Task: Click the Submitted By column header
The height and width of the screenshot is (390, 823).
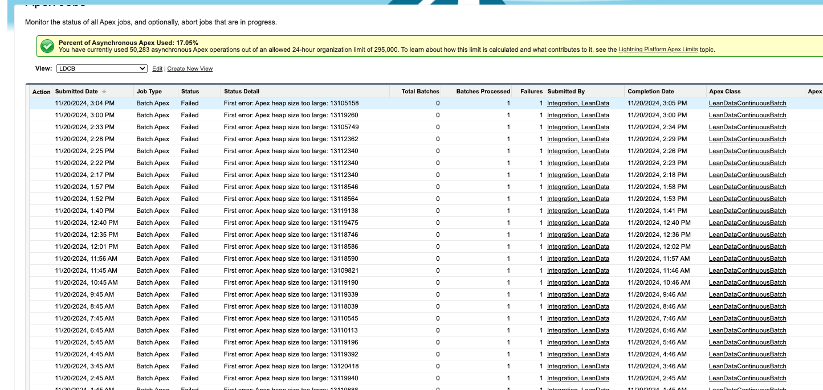Action: [x=566, y=91]
